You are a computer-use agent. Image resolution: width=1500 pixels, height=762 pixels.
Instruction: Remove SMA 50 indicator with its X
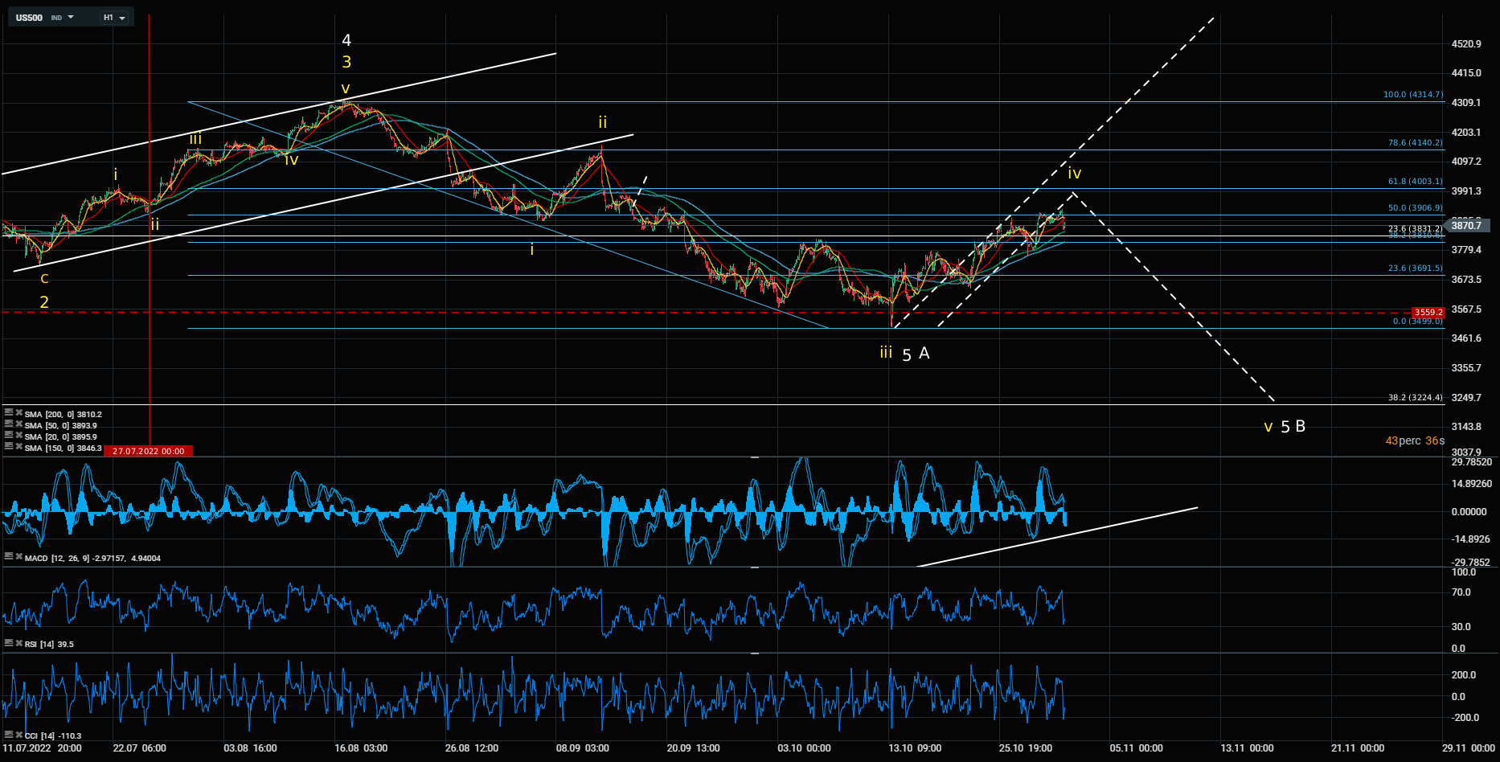point(18,424)
